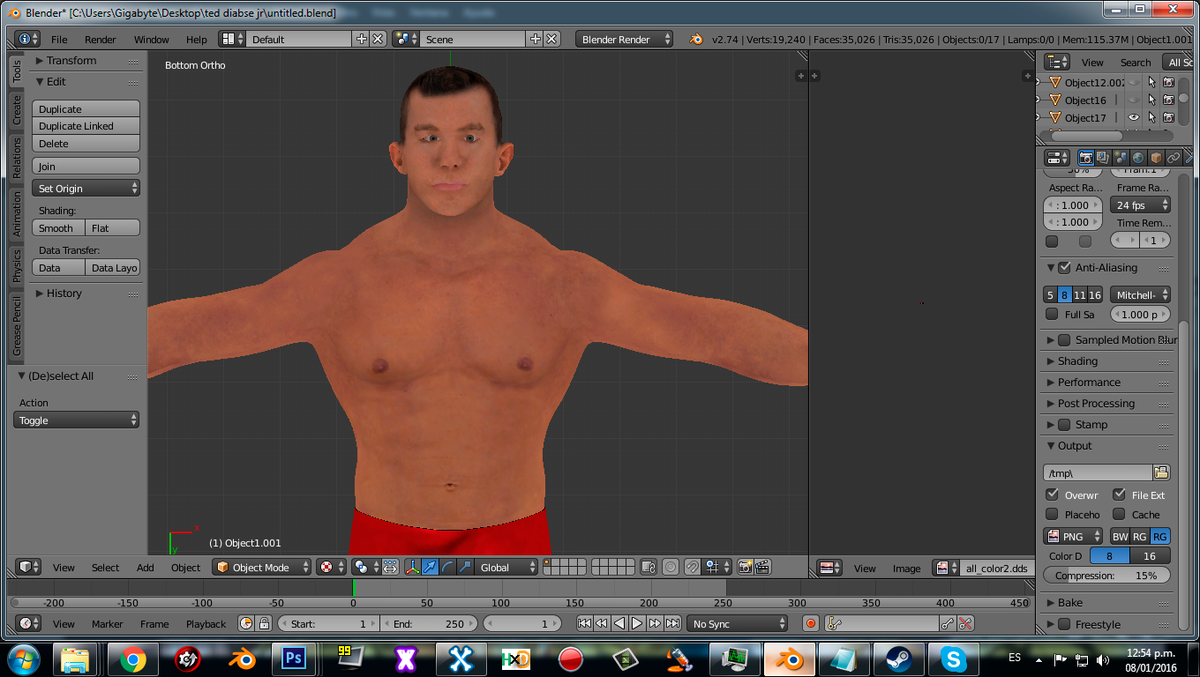Open the Render Layers properties tab icon
The height and width of the screenshot is (677, 1200).
click(x=1103, y=158)
